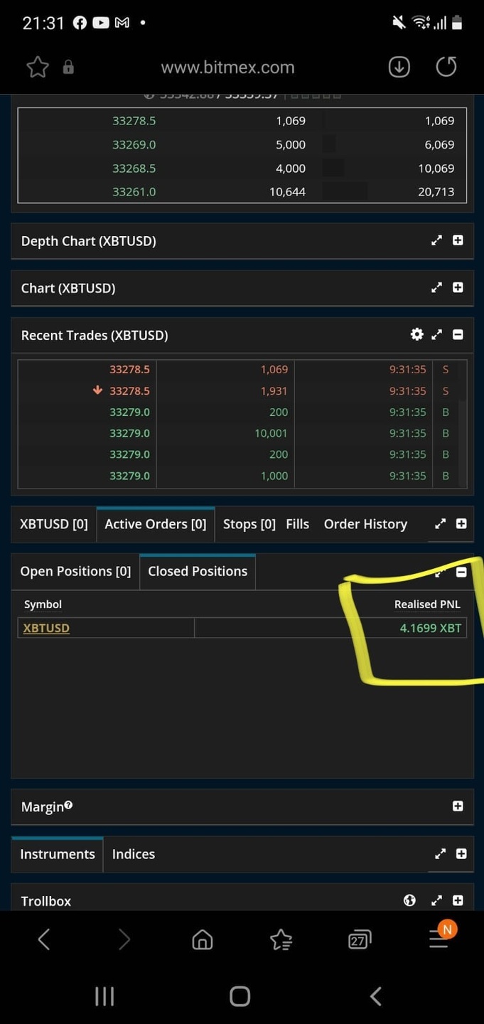Open the XBTUSD symbol link
Viewport: 484px width, 1024px height.
click(46, 628)
